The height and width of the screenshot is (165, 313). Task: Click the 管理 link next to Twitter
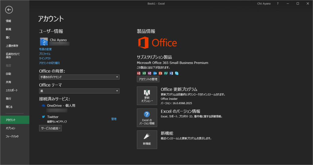tap(114, 119)
